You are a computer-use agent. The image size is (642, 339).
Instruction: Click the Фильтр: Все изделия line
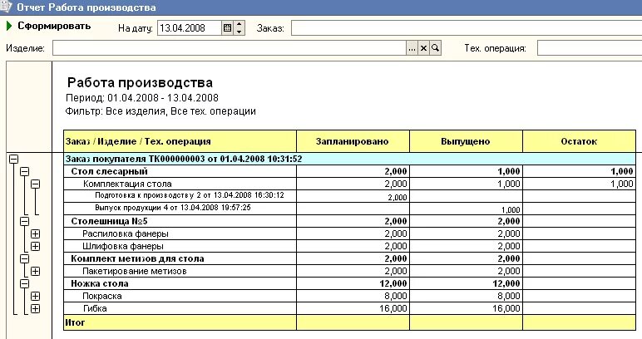tap(160, 111)
